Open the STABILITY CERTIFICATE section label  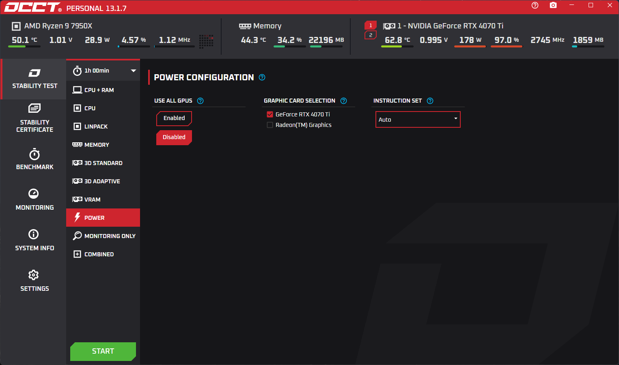coord(35,126)
